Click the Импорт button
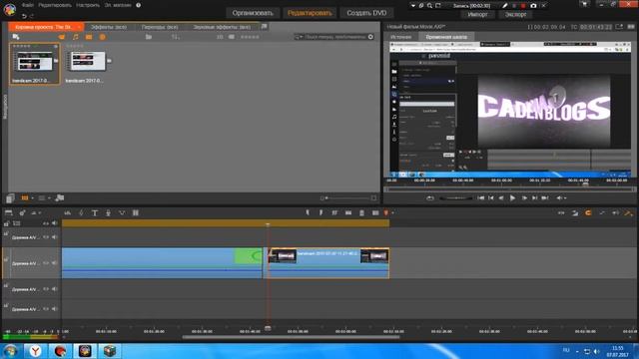This screenshot has width=639, height=359. 477,14
